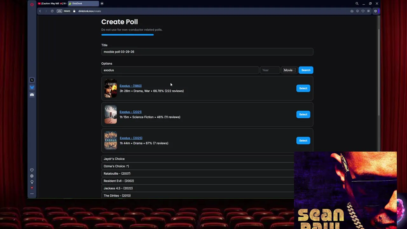Click the poll Title input field
The height and width of the screenshot is (229, 407).
point(207,52)
